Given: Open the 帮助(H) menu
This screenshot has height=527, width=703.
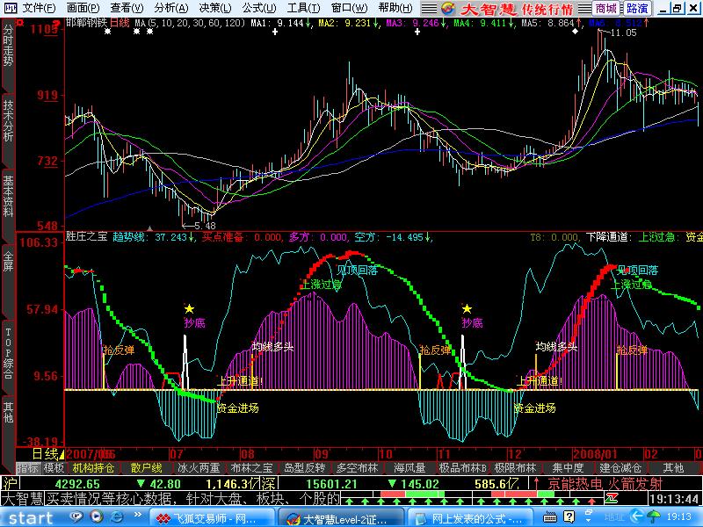Looking at the screenshot, I should (x=395, y=8).
